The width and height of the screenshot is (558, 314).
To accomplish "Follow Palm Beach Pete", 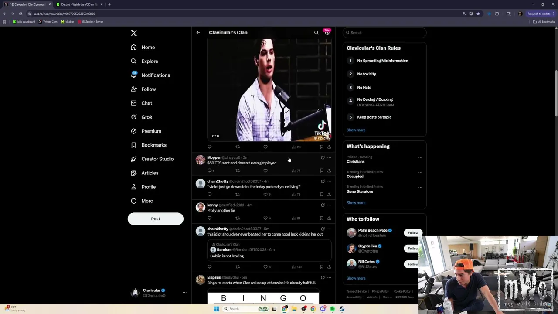I will [413, 233].
